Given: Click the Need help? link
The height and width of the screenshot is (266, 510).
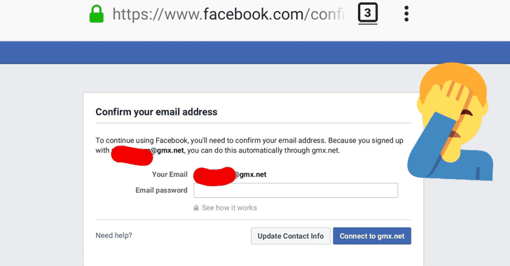Looking at the screenshot, I should pyautogui.click(x=113, y=235).
